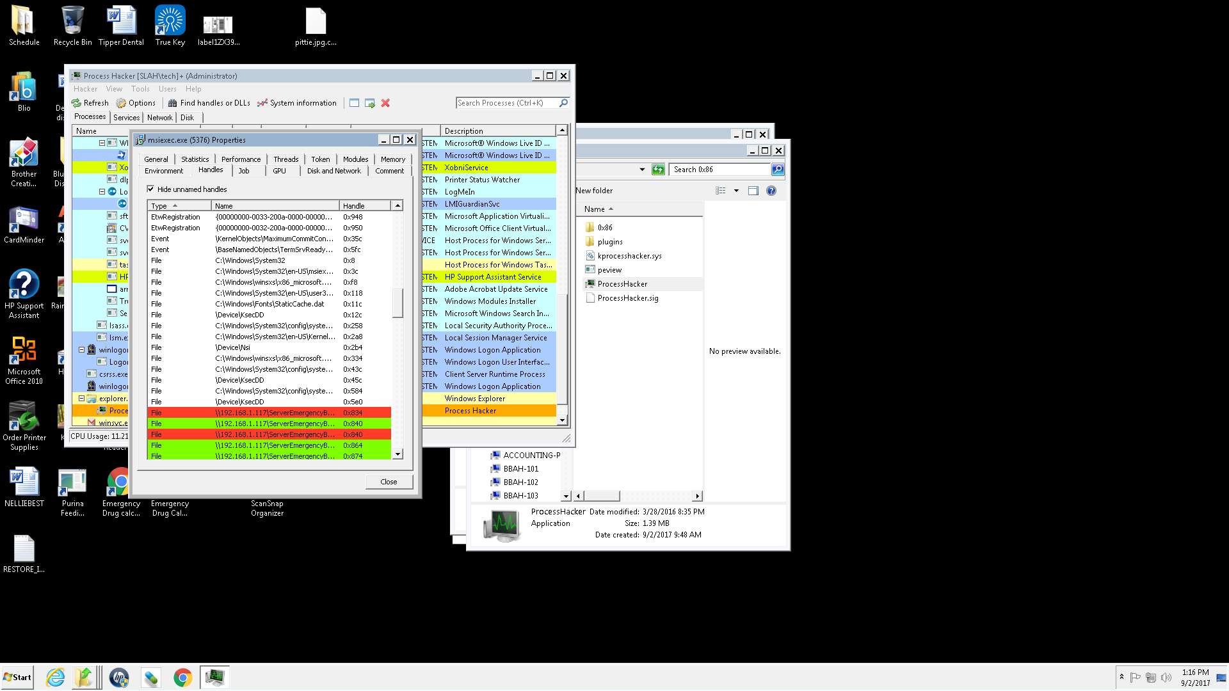Click magnifier icon in Search Processes box
This screenshot has height=691, width=1229.
coord(563,102)
